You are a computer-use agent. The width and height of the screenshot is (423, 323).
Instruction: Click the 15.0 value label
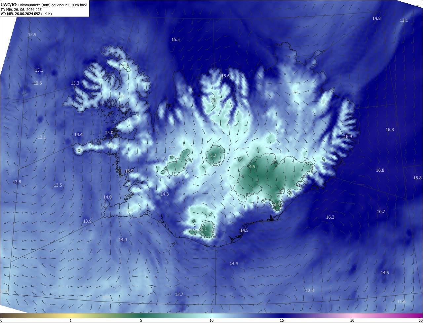click(x=109, y=133)
